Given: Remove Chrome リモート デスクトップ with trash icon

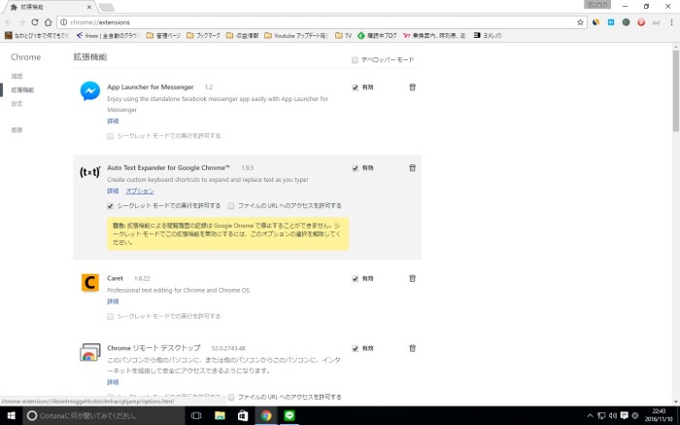Looking at the screenshot, I should point(412,348).
